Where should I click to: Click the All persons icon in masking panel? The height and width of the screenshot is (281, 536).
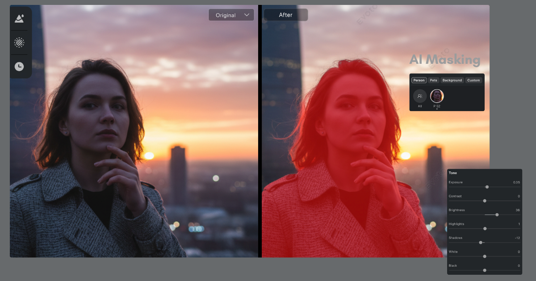[419, 96]
